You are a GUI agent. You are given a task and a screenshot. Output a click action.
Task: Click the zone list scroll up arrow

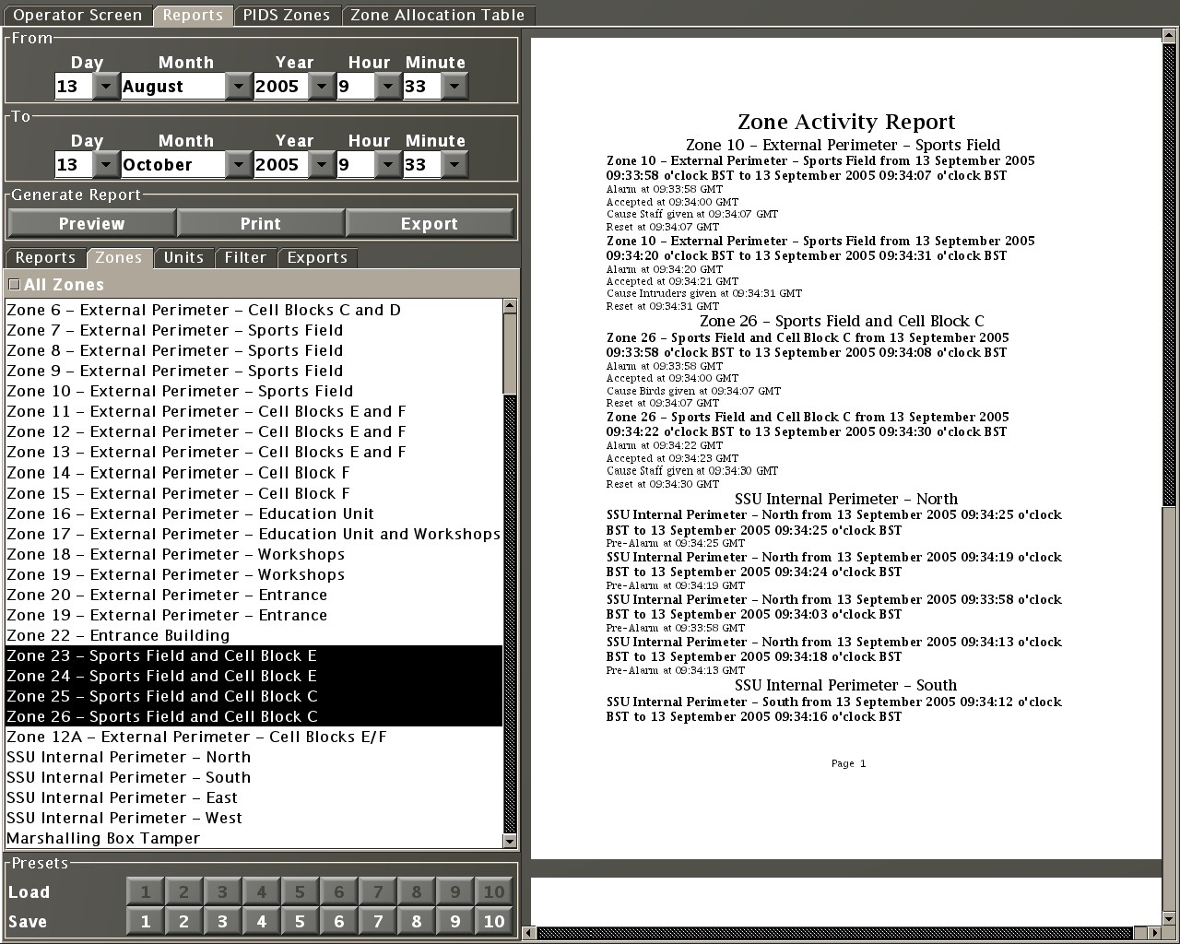pyautogui.click(x=510, y=306)
